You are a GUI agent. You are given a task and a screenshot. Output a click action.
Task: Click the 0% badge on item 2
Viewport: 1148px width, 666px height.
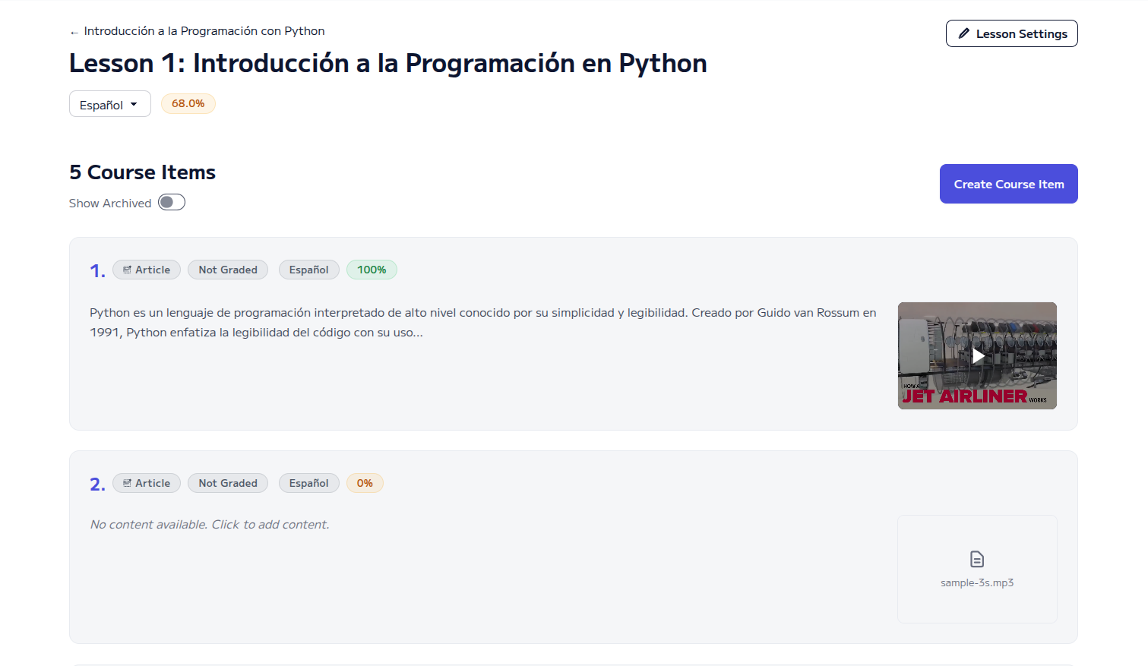coord(365,483)
